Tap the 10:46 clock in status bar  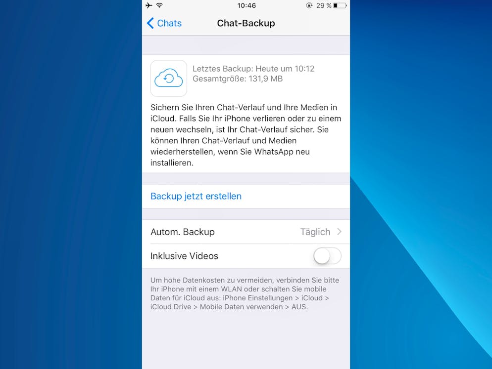(246, 5)
